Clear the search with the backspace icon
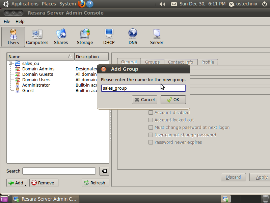The width and height of the screenshot is (270, 203). (x=104, y=171)
